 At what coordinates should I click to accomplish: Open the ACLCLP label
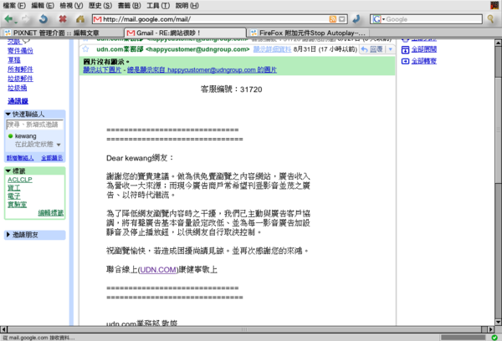pos(20,180)
